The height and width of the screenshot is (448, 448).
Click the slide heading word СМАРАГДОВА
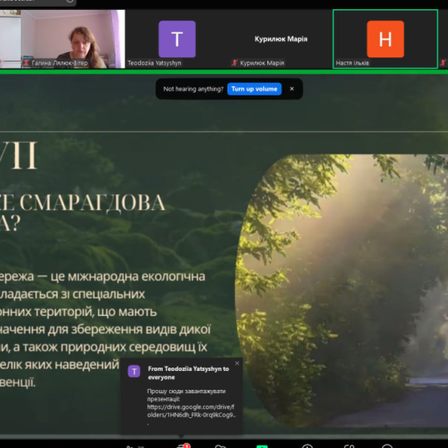coord(92,203)
